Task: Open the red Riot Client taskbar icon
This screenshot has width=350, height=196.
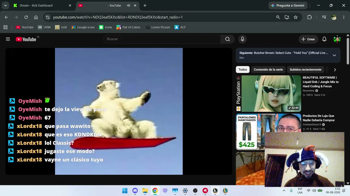Action: pos(205,191)
